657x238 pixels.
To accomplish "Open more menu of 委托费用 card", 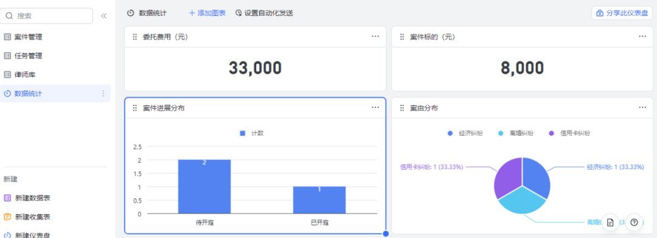I will tap(375, 37).
